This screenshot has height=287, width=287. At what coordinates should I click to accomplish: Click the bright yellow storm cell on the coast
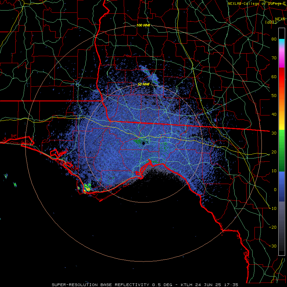87,188
